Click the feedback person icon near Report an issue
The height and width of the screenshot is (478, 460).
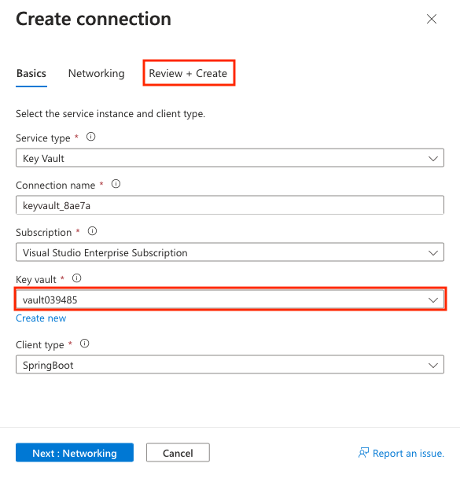pyautogui.click(x=363, y=453)
